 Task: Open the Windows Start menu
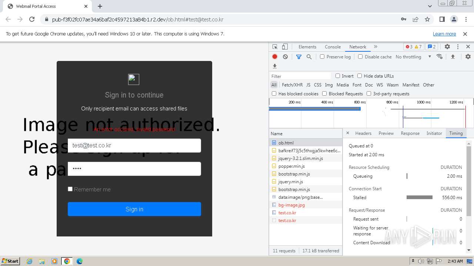[10, 261]
